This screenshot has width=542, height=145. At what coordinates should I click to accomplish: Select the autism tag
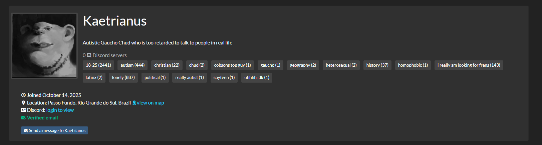[x=132, y=65]
